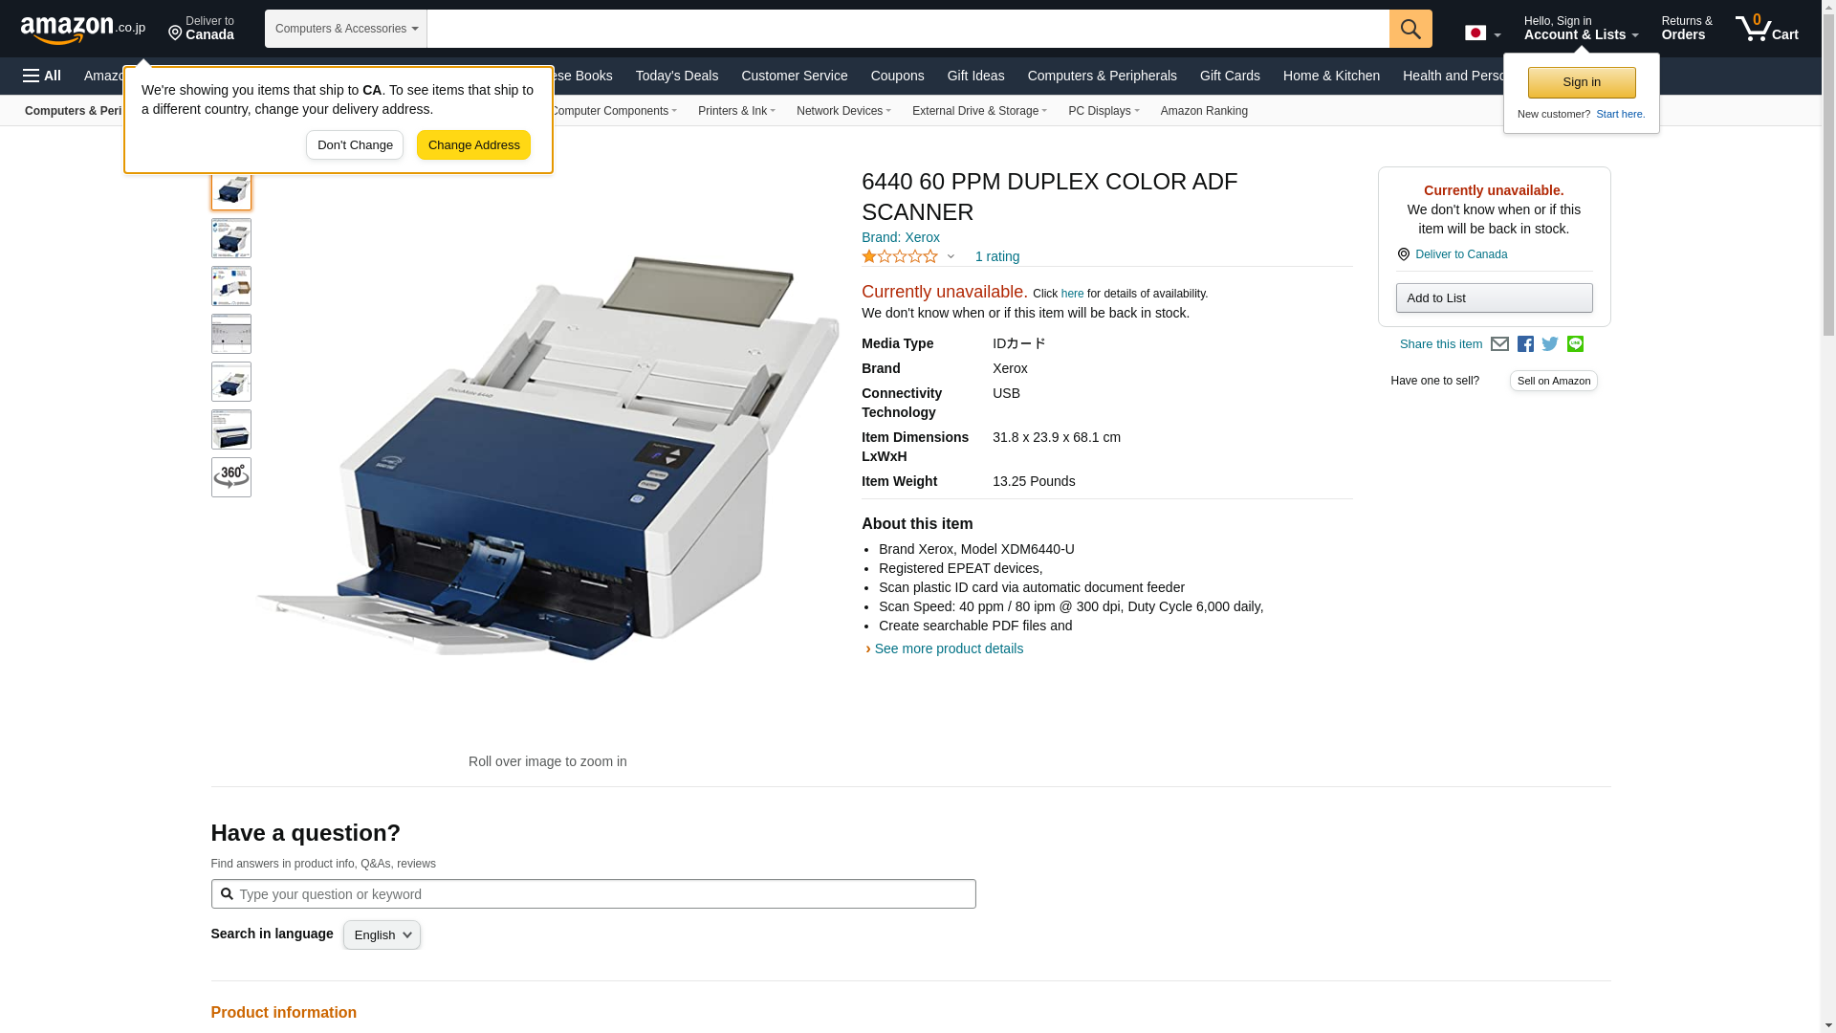
Task: Expand the star rating breakdown arrow
Action: coord(951,256)
